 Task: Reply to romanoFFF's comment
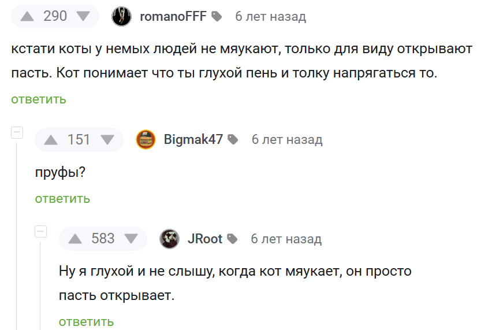click(39, 99)
